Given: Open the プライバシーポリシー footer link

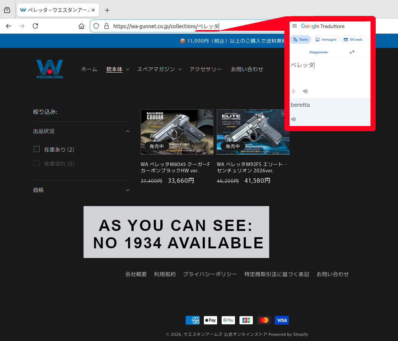Looking at the screenshot, I should [210, 274].
